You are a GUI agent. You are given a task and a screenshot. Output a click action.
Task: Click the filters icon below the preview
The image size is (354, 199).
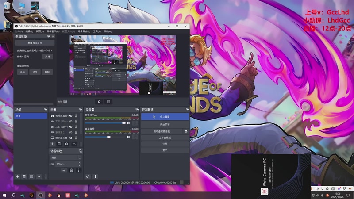click(108, 102)
